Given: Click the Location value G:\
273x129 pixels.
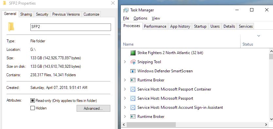Looking at the screenshot, I should point(33,50).
